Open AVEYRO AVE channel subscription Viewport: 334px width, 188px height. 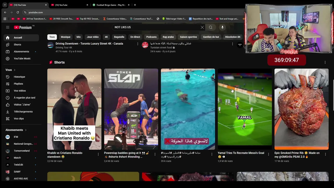click(21, 179)
